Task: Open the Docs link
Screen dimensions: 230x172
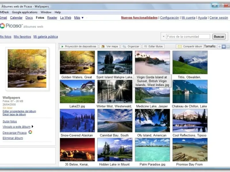Action: (29, 18)
